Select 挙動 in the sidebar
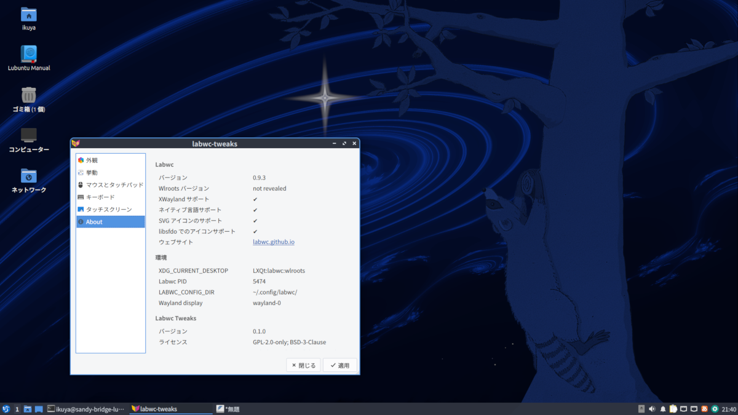The width and height of the screenshot is (738, 415). (x=111, y=172)
